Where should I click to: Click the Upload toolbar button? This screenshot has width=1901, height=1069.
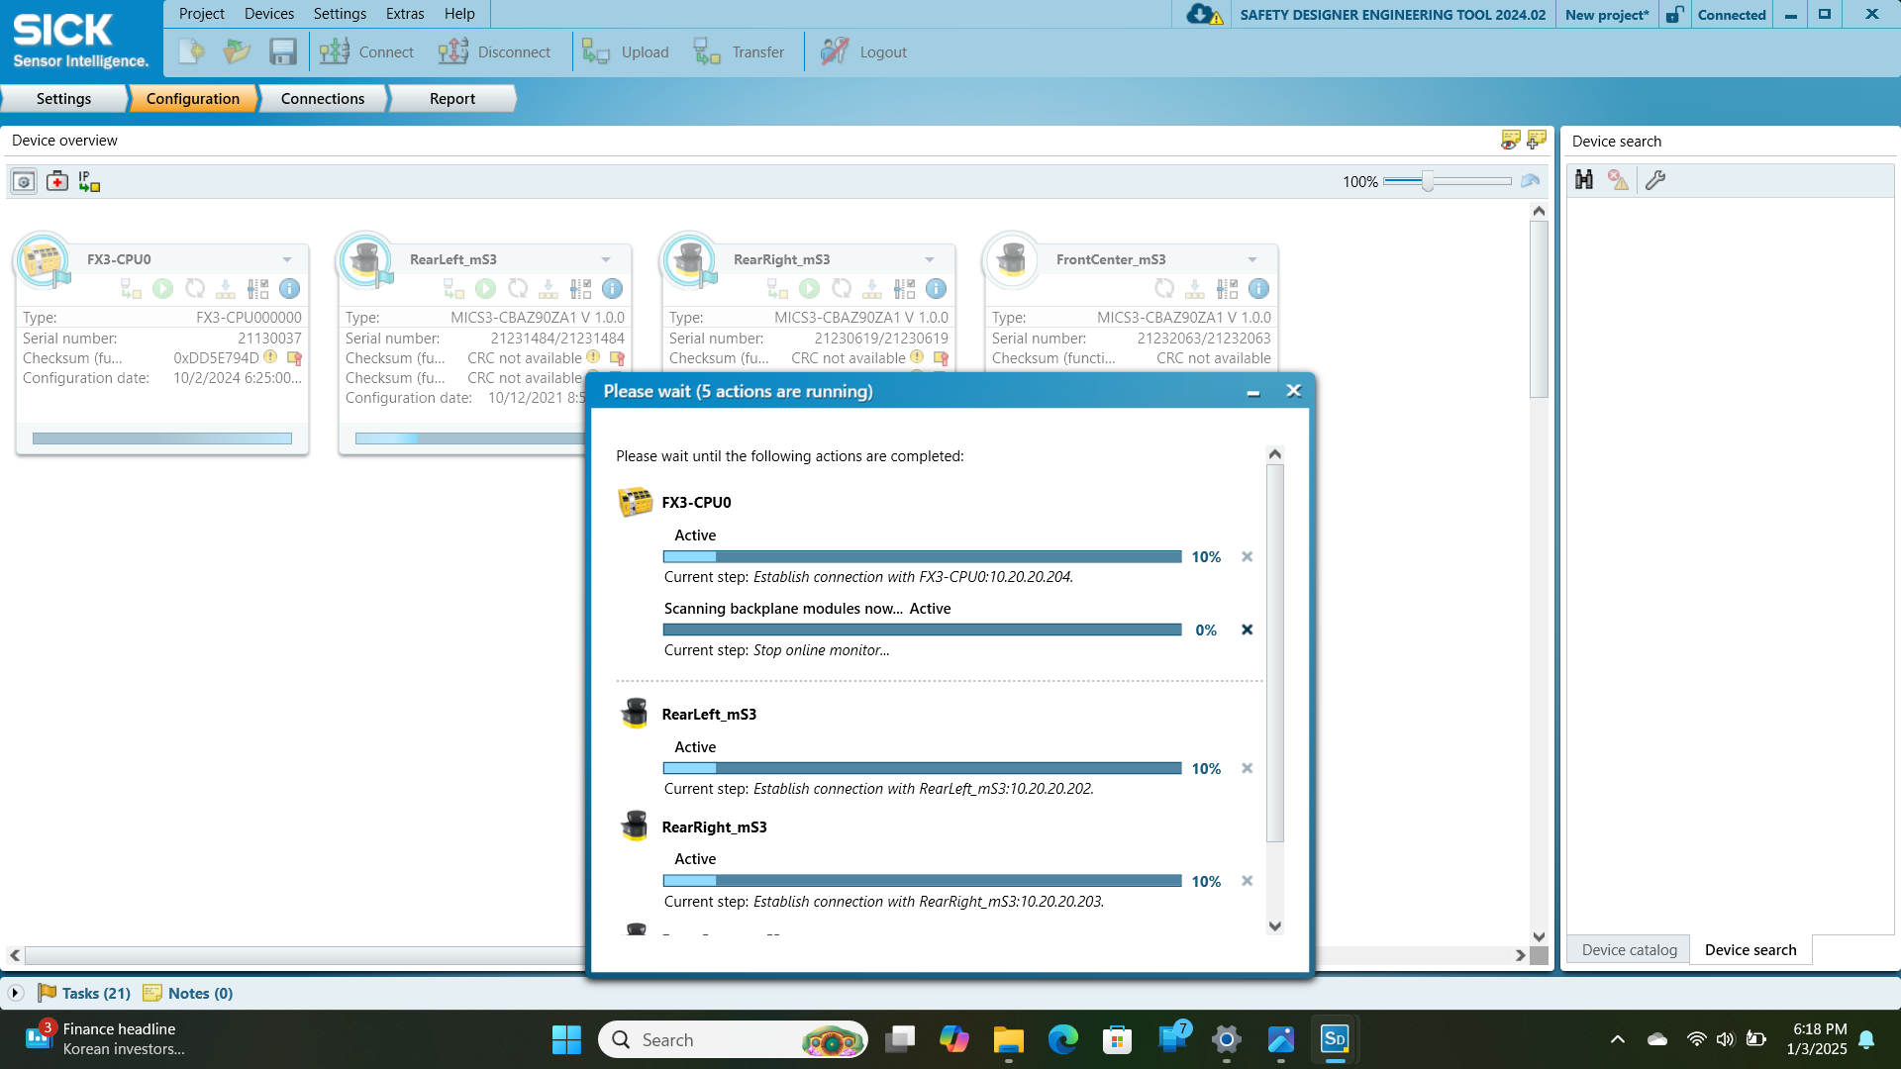coord(626,51)
